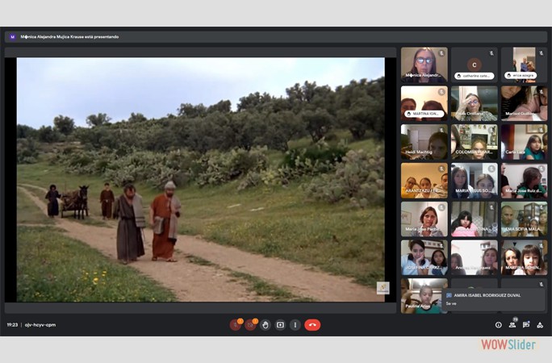Open the activities shapes icon
The height and width of the screenshot is (363, 552).
(540, 325)
